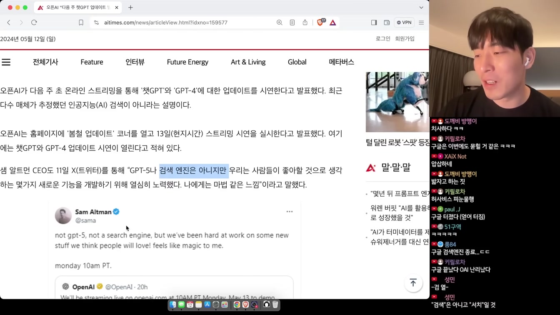
Task: Open the Feature menu item
Action: click(x=92, y=62)
